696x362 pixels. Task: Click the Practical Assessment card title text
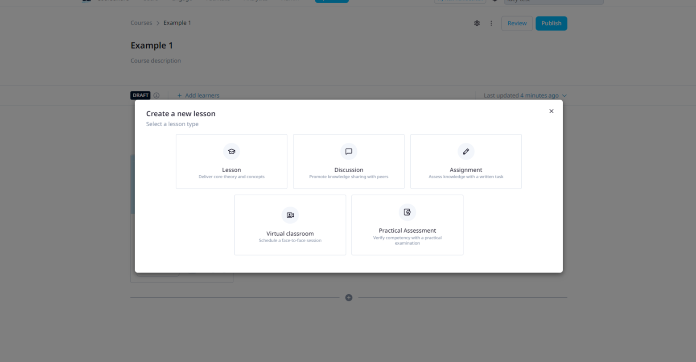coord(407,230)
